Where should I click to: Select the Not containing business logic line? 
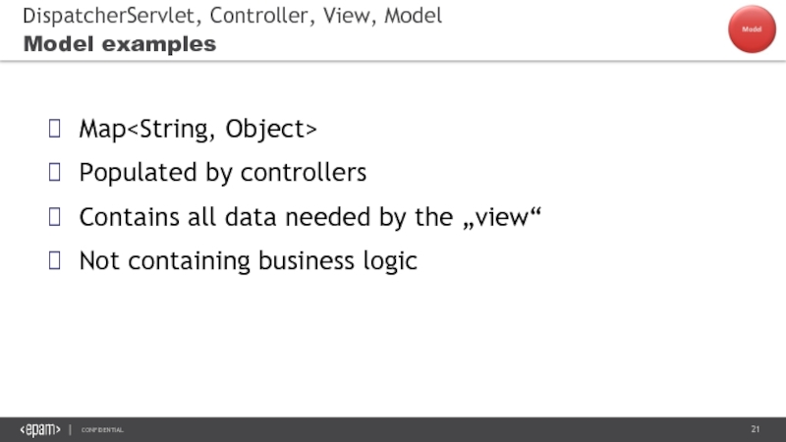[248, 261]
